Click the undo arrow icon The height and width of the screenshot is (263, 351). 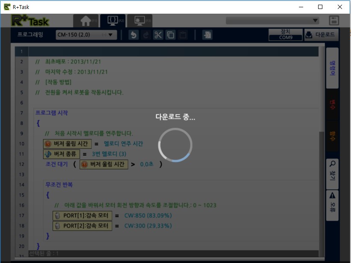(134, 35)
